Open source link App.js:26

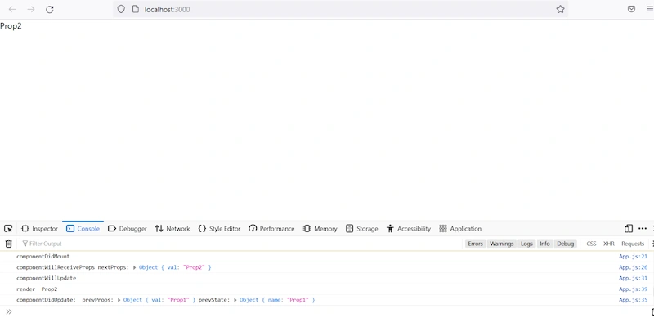pyautogui.click(x=633, y=267)
